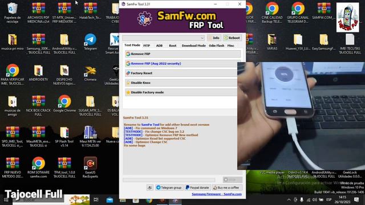Viewport: 365px width, 205px height.
Task: Open the Google Chrome desktop shortcut
Action: [x=64, y=104]
